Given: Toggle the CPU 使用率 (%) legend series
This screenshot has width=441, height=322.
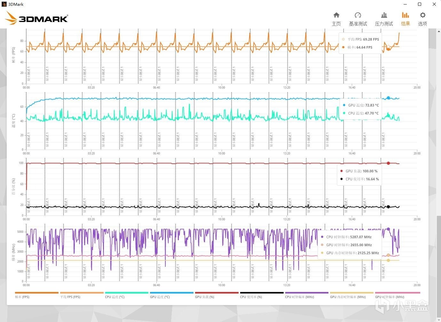Looking at the screenshot, I should (x=262, y=295).
